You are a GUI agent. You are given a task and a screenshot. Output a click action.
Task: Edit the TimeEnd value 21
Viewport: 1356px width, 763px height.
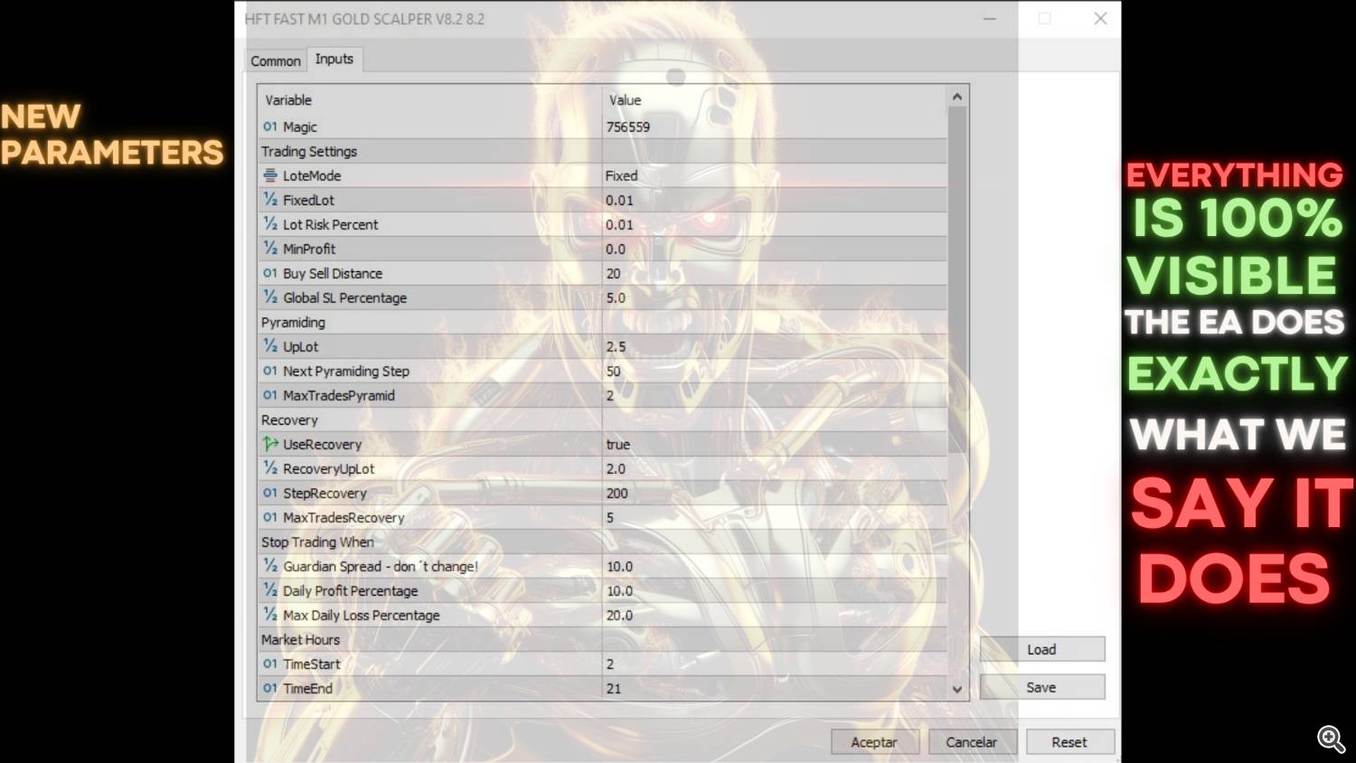click(x=775, y=688)
